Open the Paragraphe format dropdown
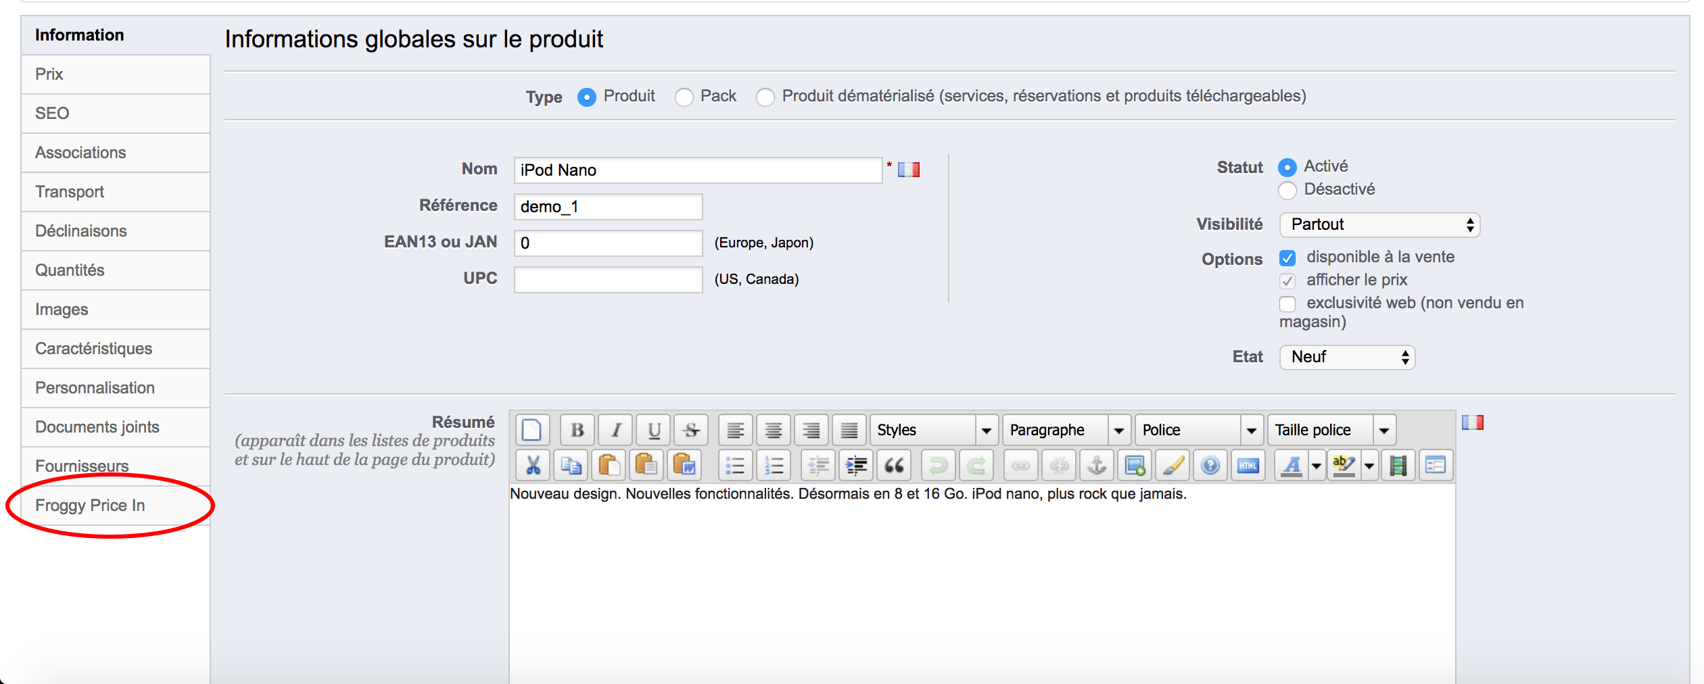Screen dimensions: 1704x684 pos(1066,430)
